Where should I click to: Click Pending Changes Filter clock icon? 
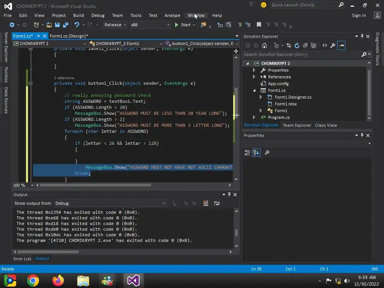[276, 45]
